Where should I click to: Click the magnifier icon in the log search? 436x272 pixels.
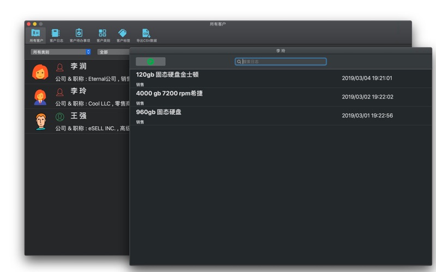pyautogui.click(x=239, y=62)
